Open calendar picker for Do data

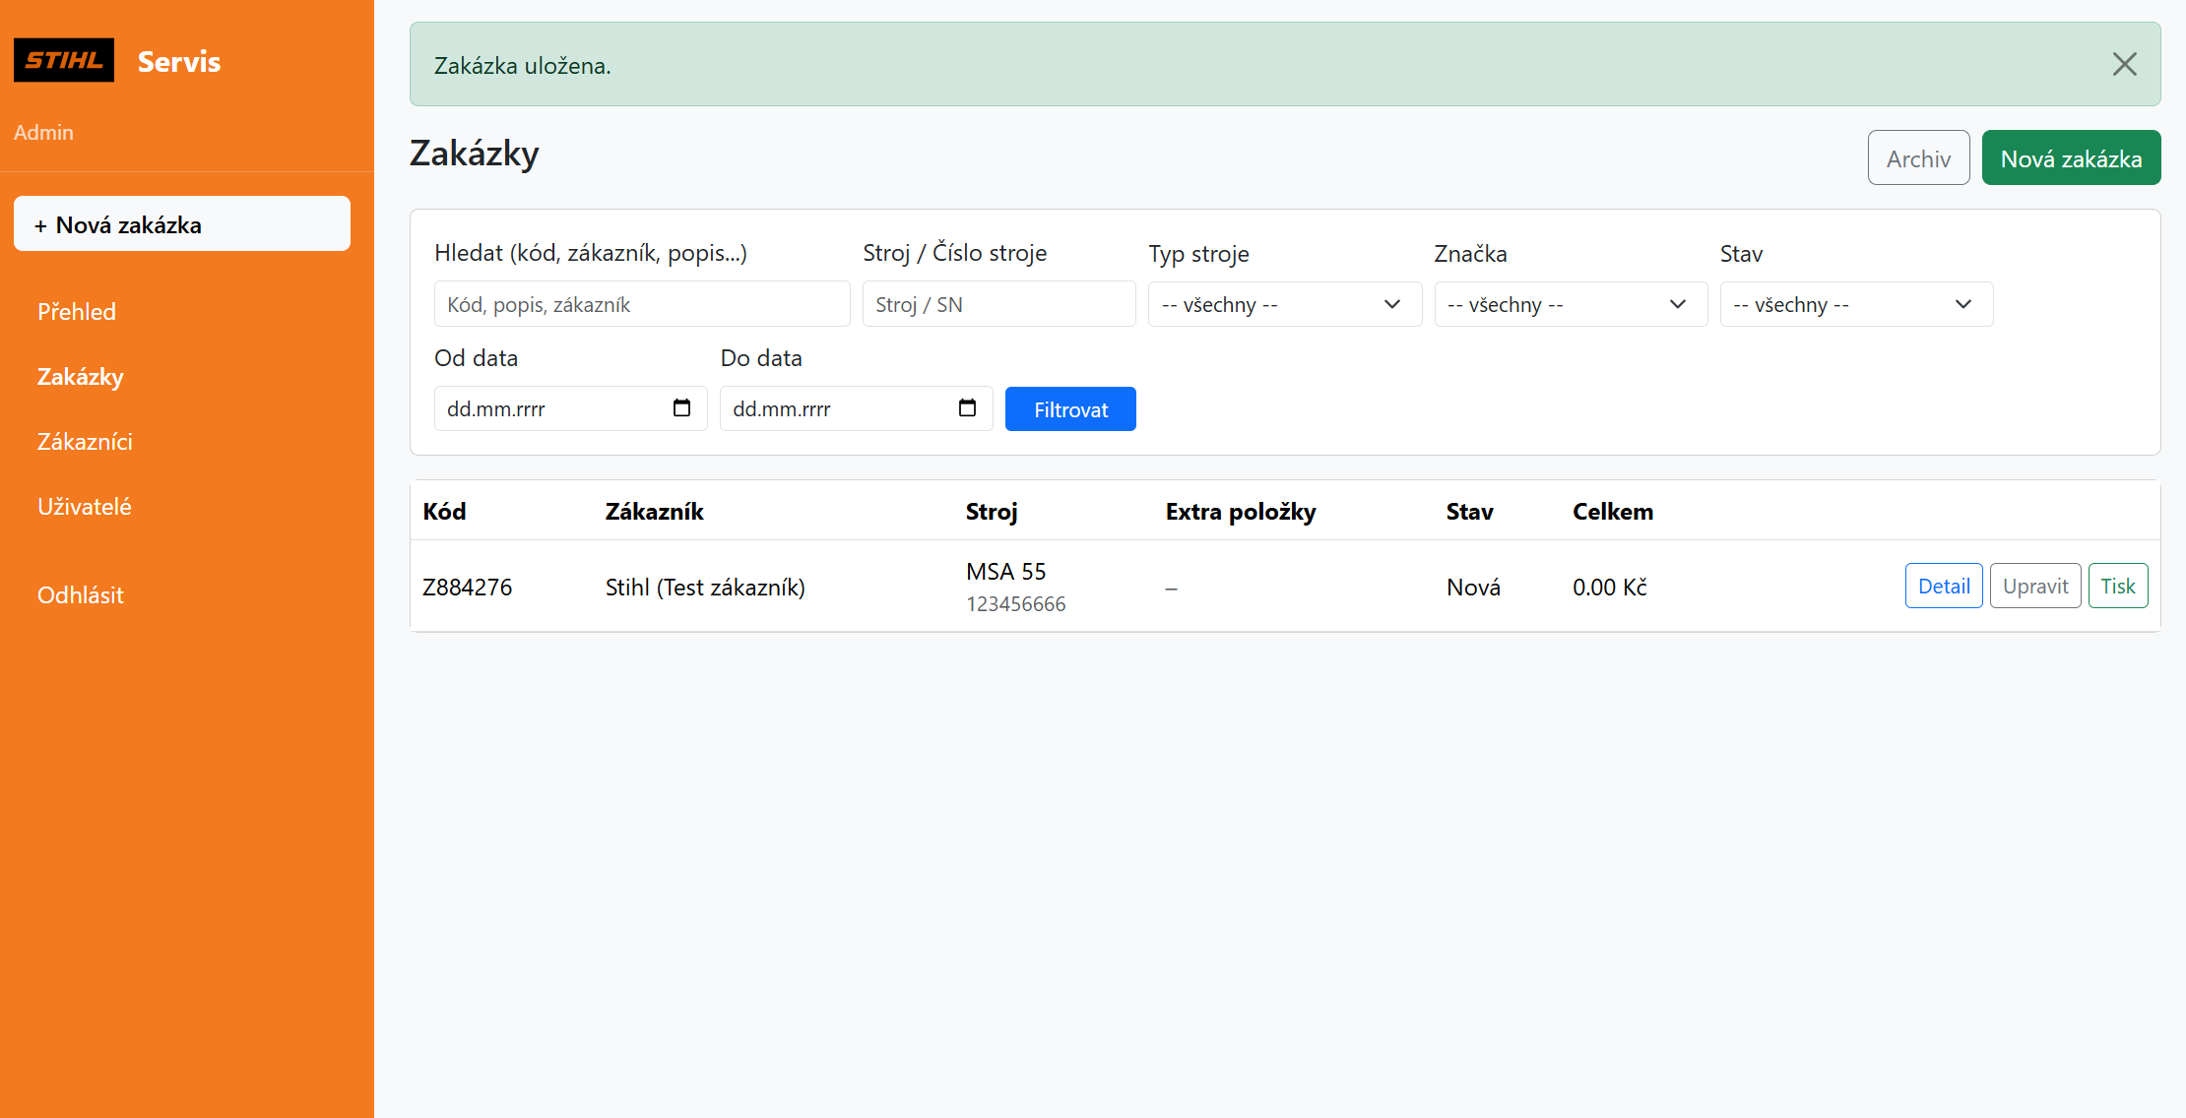[967, 408]
